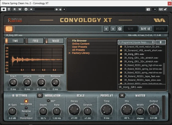
Task: Open the folder path dropdown
Action: 136,42
